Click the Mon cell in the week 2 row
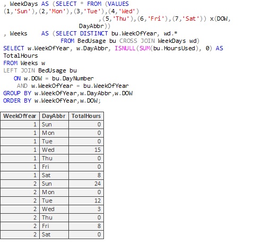 [54, 192]
